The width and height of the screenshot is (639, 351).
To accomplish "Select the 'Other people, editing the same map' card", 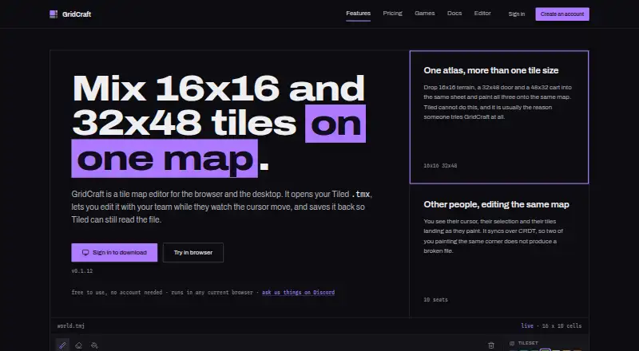I will coord(498,250).
